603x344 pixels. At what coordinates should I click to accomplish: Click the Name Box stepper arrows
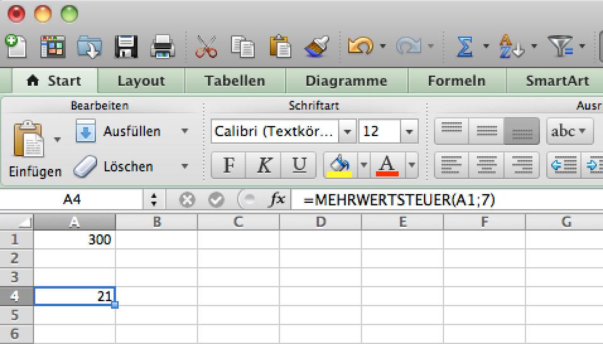coord(154,200)
